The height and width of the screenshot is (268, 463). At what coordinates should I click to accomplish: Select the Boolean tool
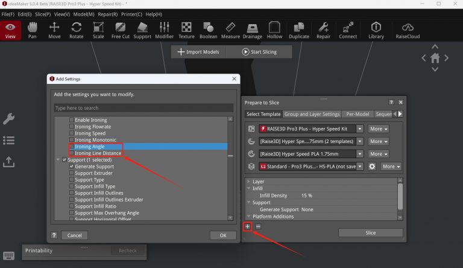point(208,30)
